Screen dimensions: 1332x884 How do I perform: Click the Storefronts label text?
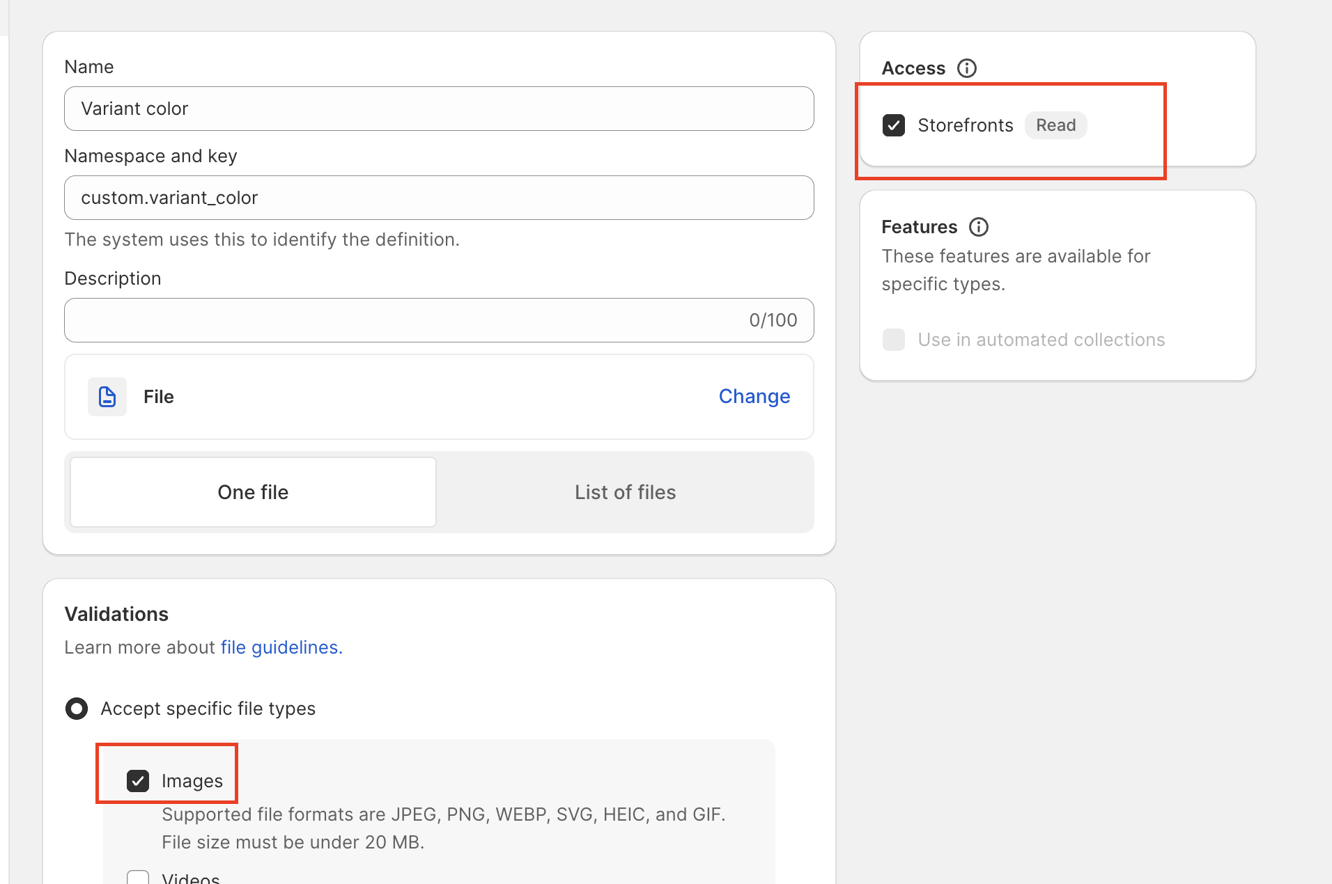coord(965,125)
